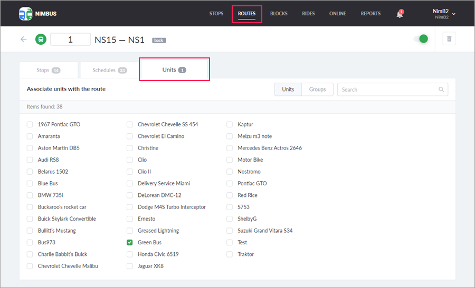This screenshot has height=288, width=475.
Task: Enable the DeLorean DMC-12 unit checkbox
Action: pyautogui.click(x=130, y=195)
